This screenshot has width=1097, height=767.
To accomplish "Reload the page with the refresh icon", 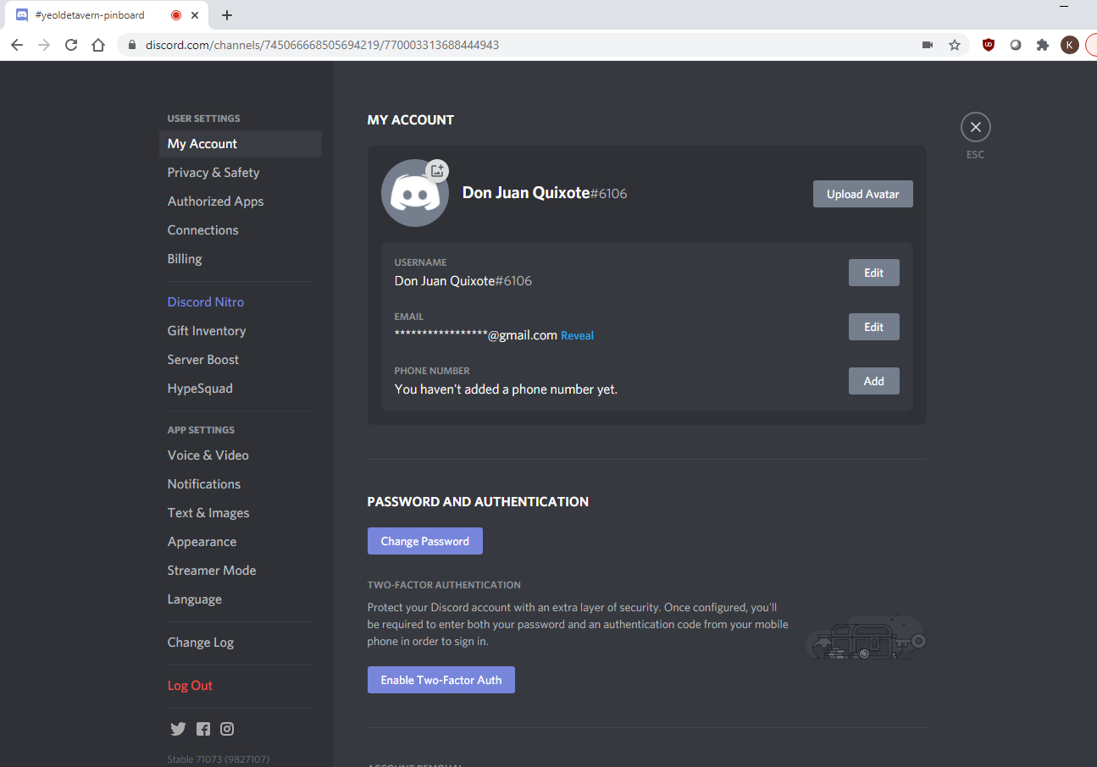I will 71,45.
